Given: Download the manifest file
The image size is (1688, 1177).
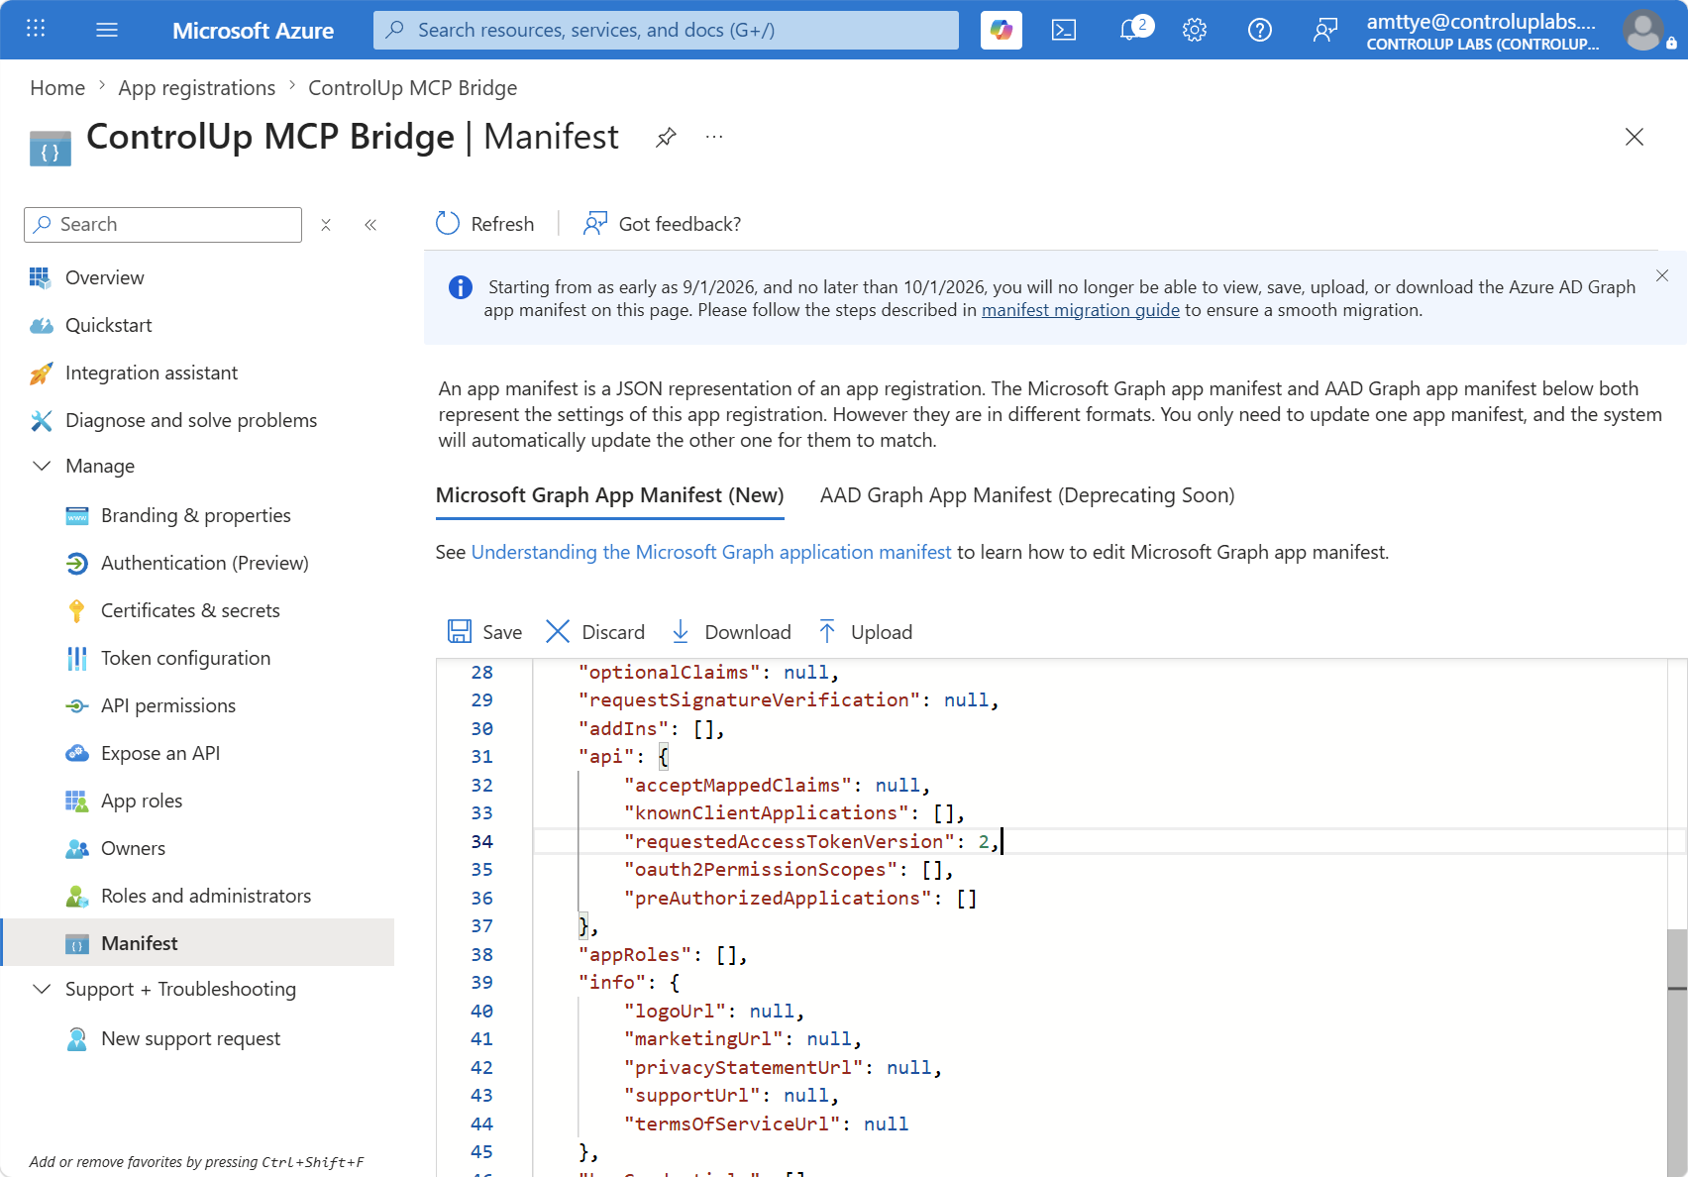Looking at the screenshot, I should (731, 632).
